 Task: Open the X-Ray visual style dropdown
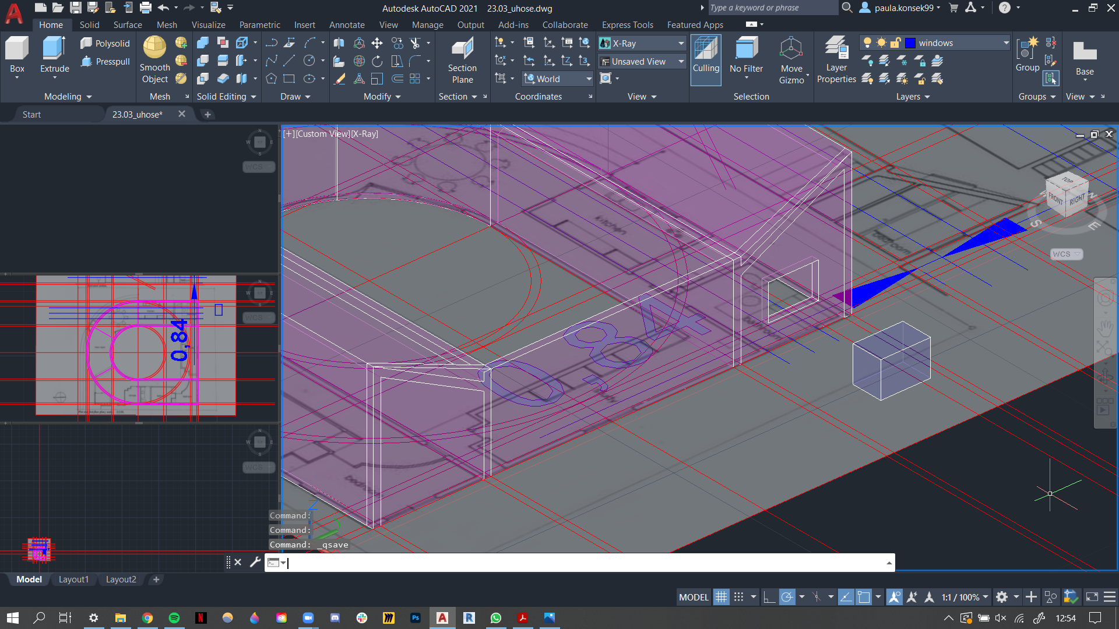tap(681, 43)
